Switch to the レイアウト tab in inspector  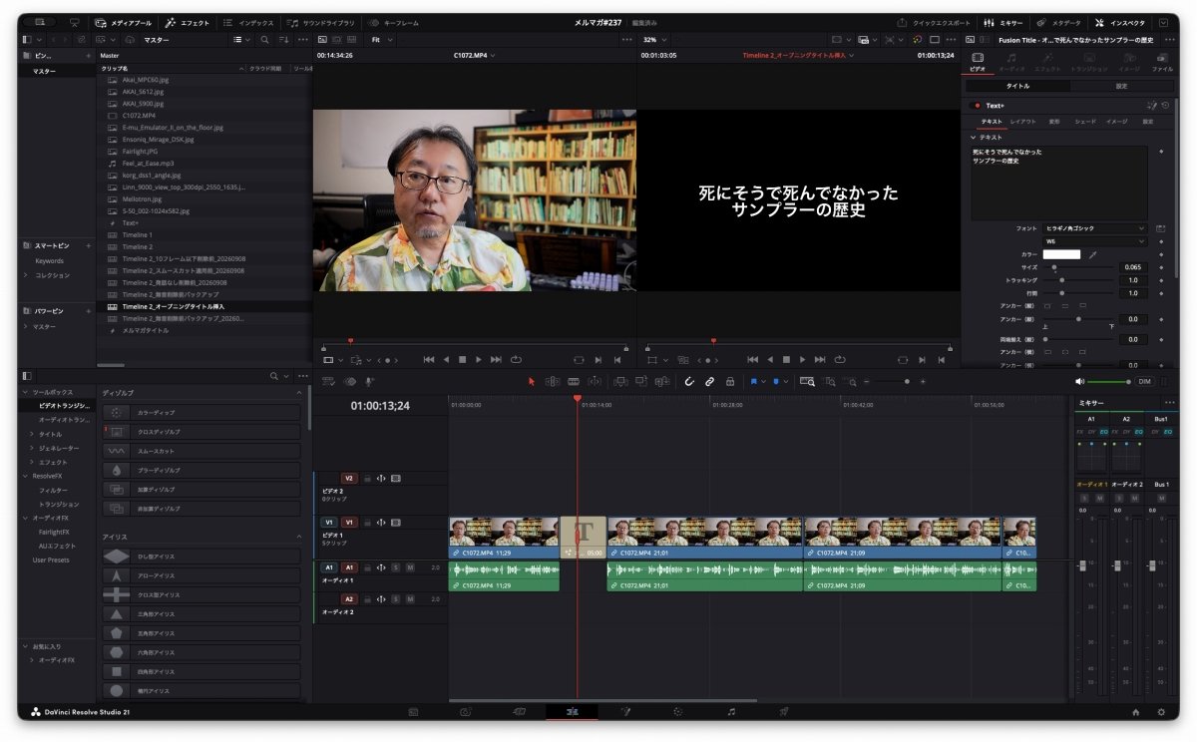1022,121
